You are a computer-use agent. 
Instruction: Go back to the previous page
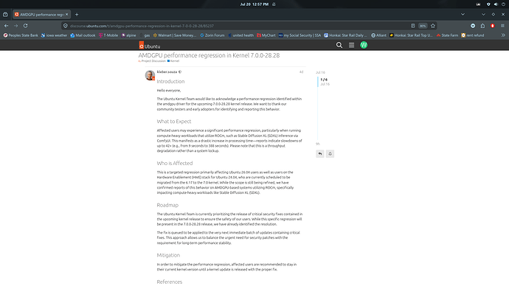6,26
